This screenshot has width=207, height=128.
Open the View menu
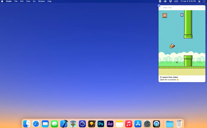[28, 1]
